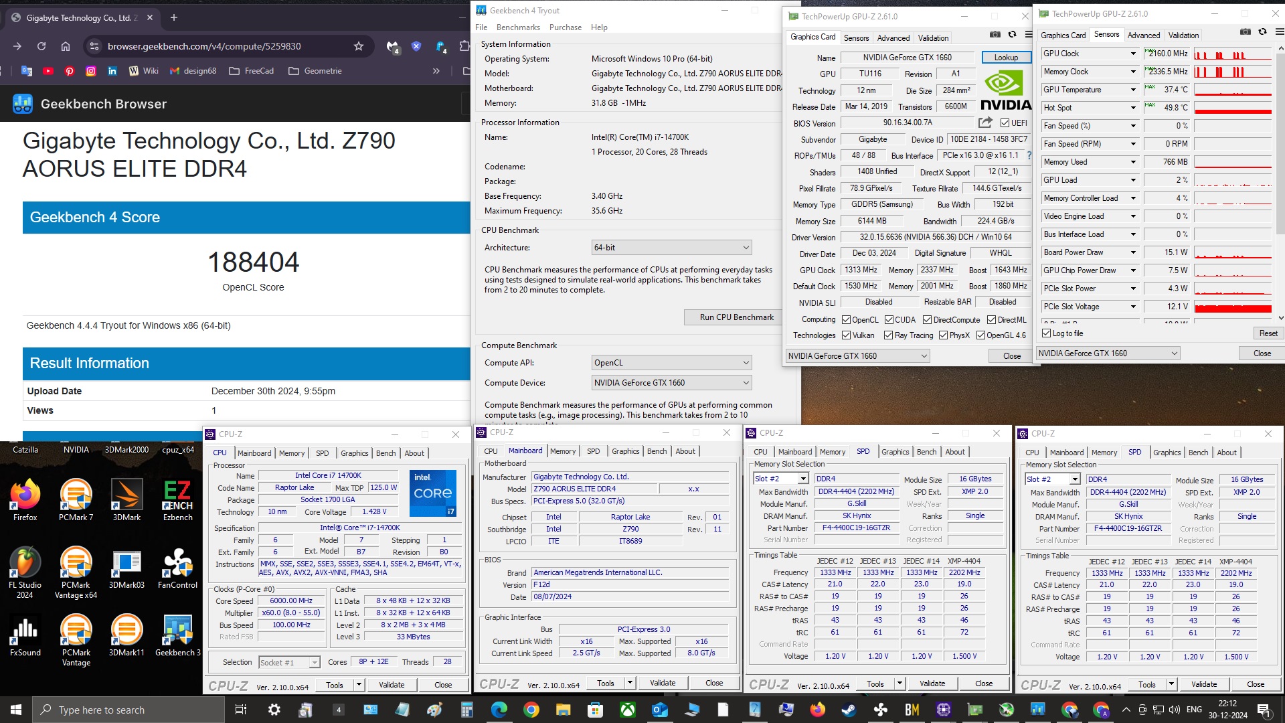1285x723 pixels.
Task: Open Benchmarks menu in Geekbench 4
Action: point(518,27)
